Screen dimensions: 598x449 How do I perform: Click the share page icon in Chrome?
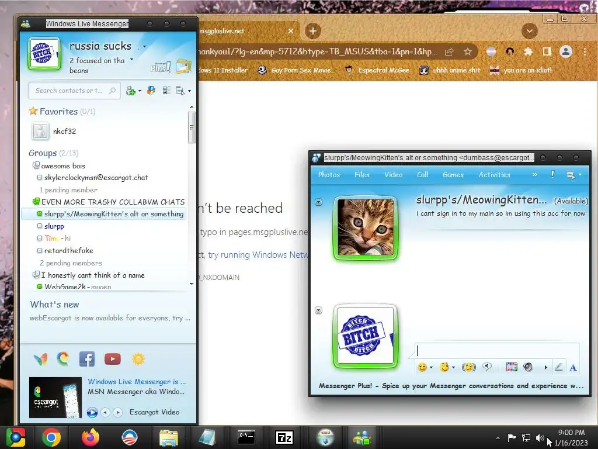pos(449,51)
